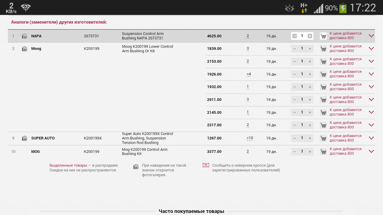Open photo gallery icon for NAPA row
Viewport: 383px width, 215px height.
click(x=25, y=36)
